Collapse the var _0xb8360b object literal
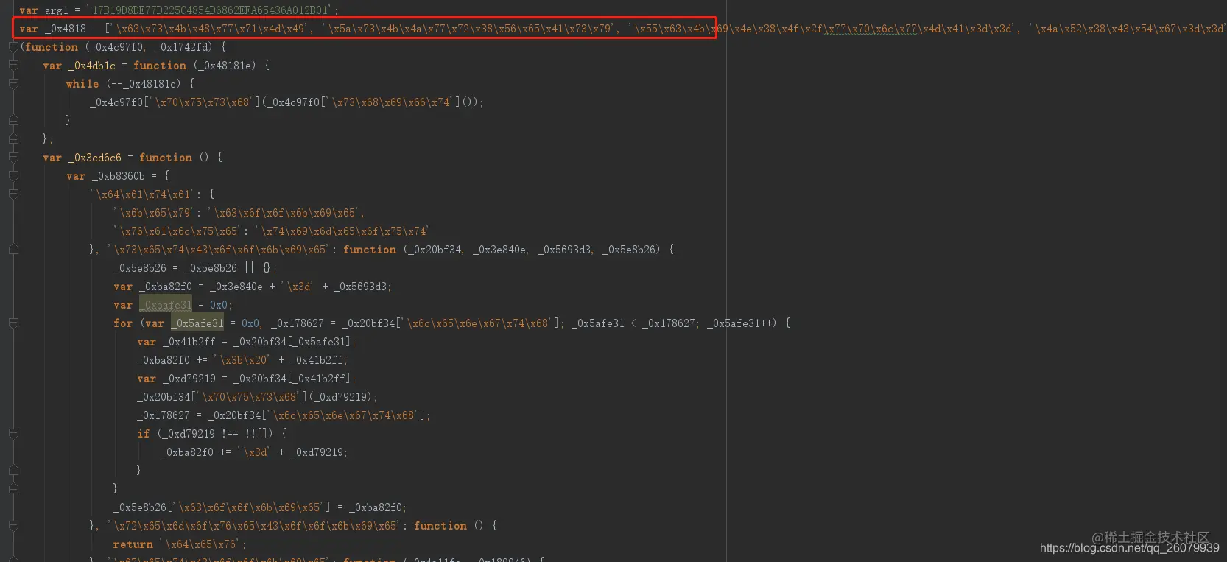Image resolution: width=1227 pixels, height=562 pixels. pyautogui.click(x=13, y=176)
